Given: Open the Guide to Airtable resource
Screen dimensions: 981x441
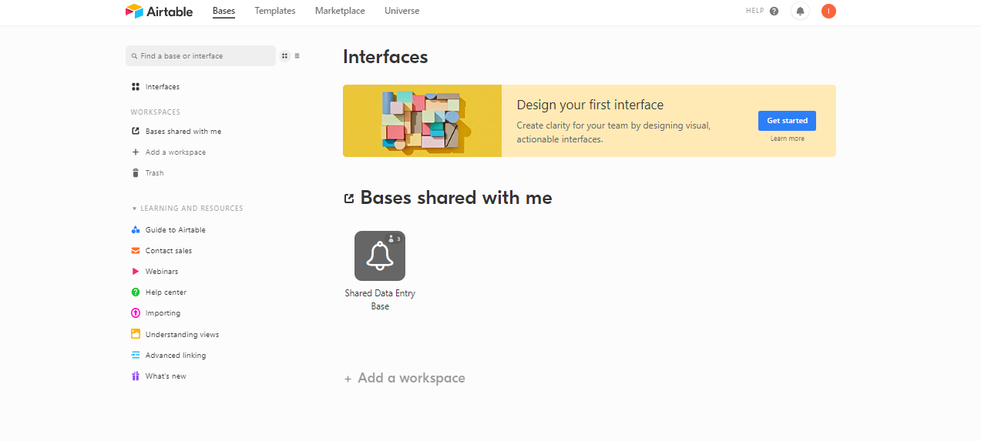Looking at the screenshot, I should click(x=175, y=230).
